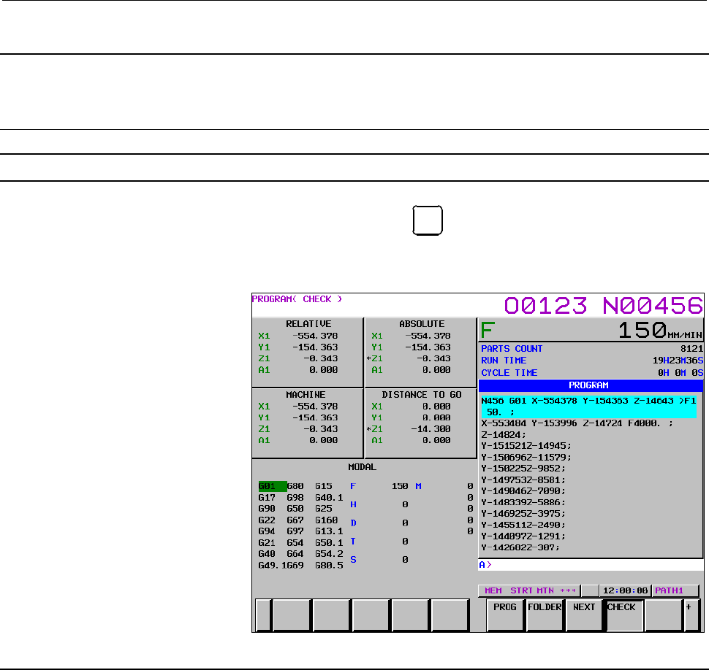This screenshot has height=670, width=709.
Task: Select program line Y-151521Z-14945;
Action: click(x=526, y=446)
